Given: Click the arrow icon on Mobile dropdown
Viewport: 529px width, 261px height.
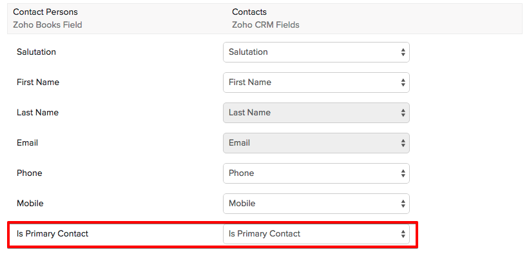Looking at the screenshot, I should coord(403,204).
